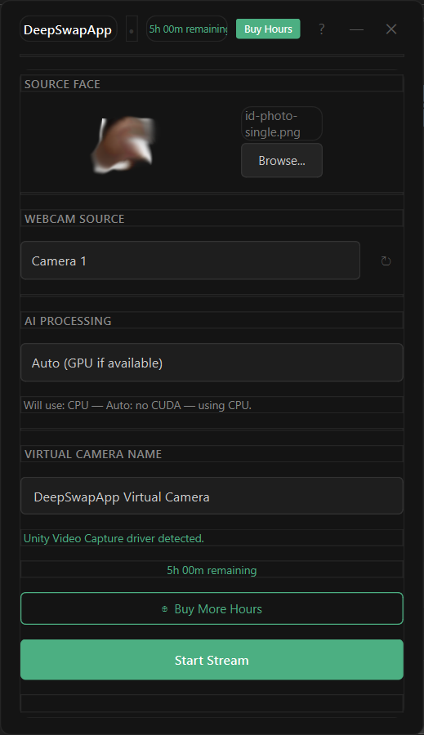Click the DeepSwapApp title label
Viewport: 424px width, 735px height.
click(x=68, y=29)
